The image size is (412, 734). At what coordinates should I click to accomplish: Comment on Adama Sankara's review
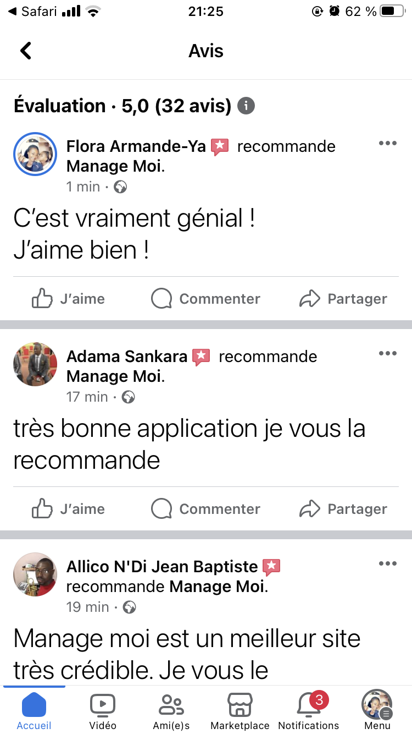206,509
